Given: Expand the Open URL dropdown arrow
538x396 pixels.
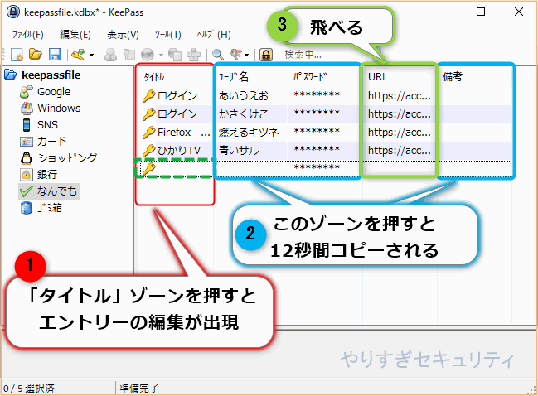Looking at the screenshot, I should [x=161, y=55].
